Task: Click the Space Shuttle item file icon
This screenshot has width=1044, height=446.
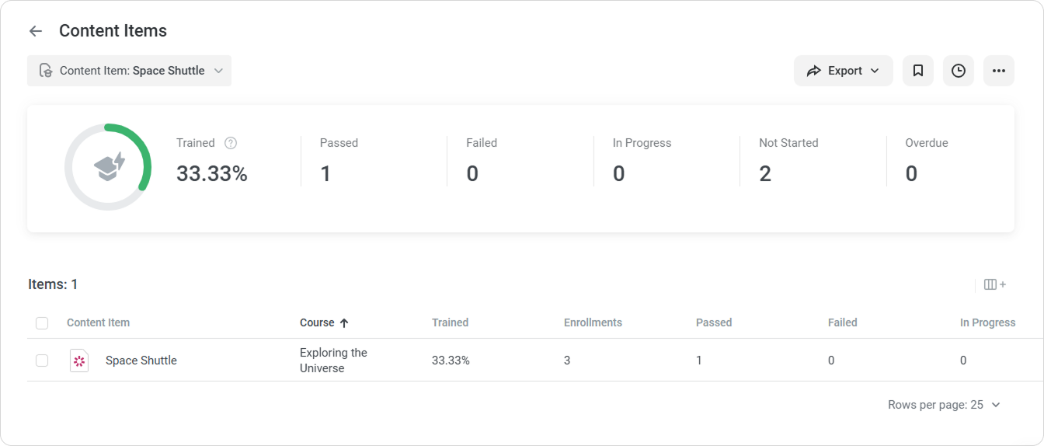Action: point(79,361)
